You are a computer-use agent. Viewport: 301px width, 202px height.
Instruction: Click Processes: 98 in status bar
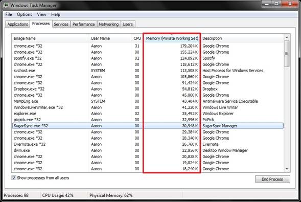16,195
